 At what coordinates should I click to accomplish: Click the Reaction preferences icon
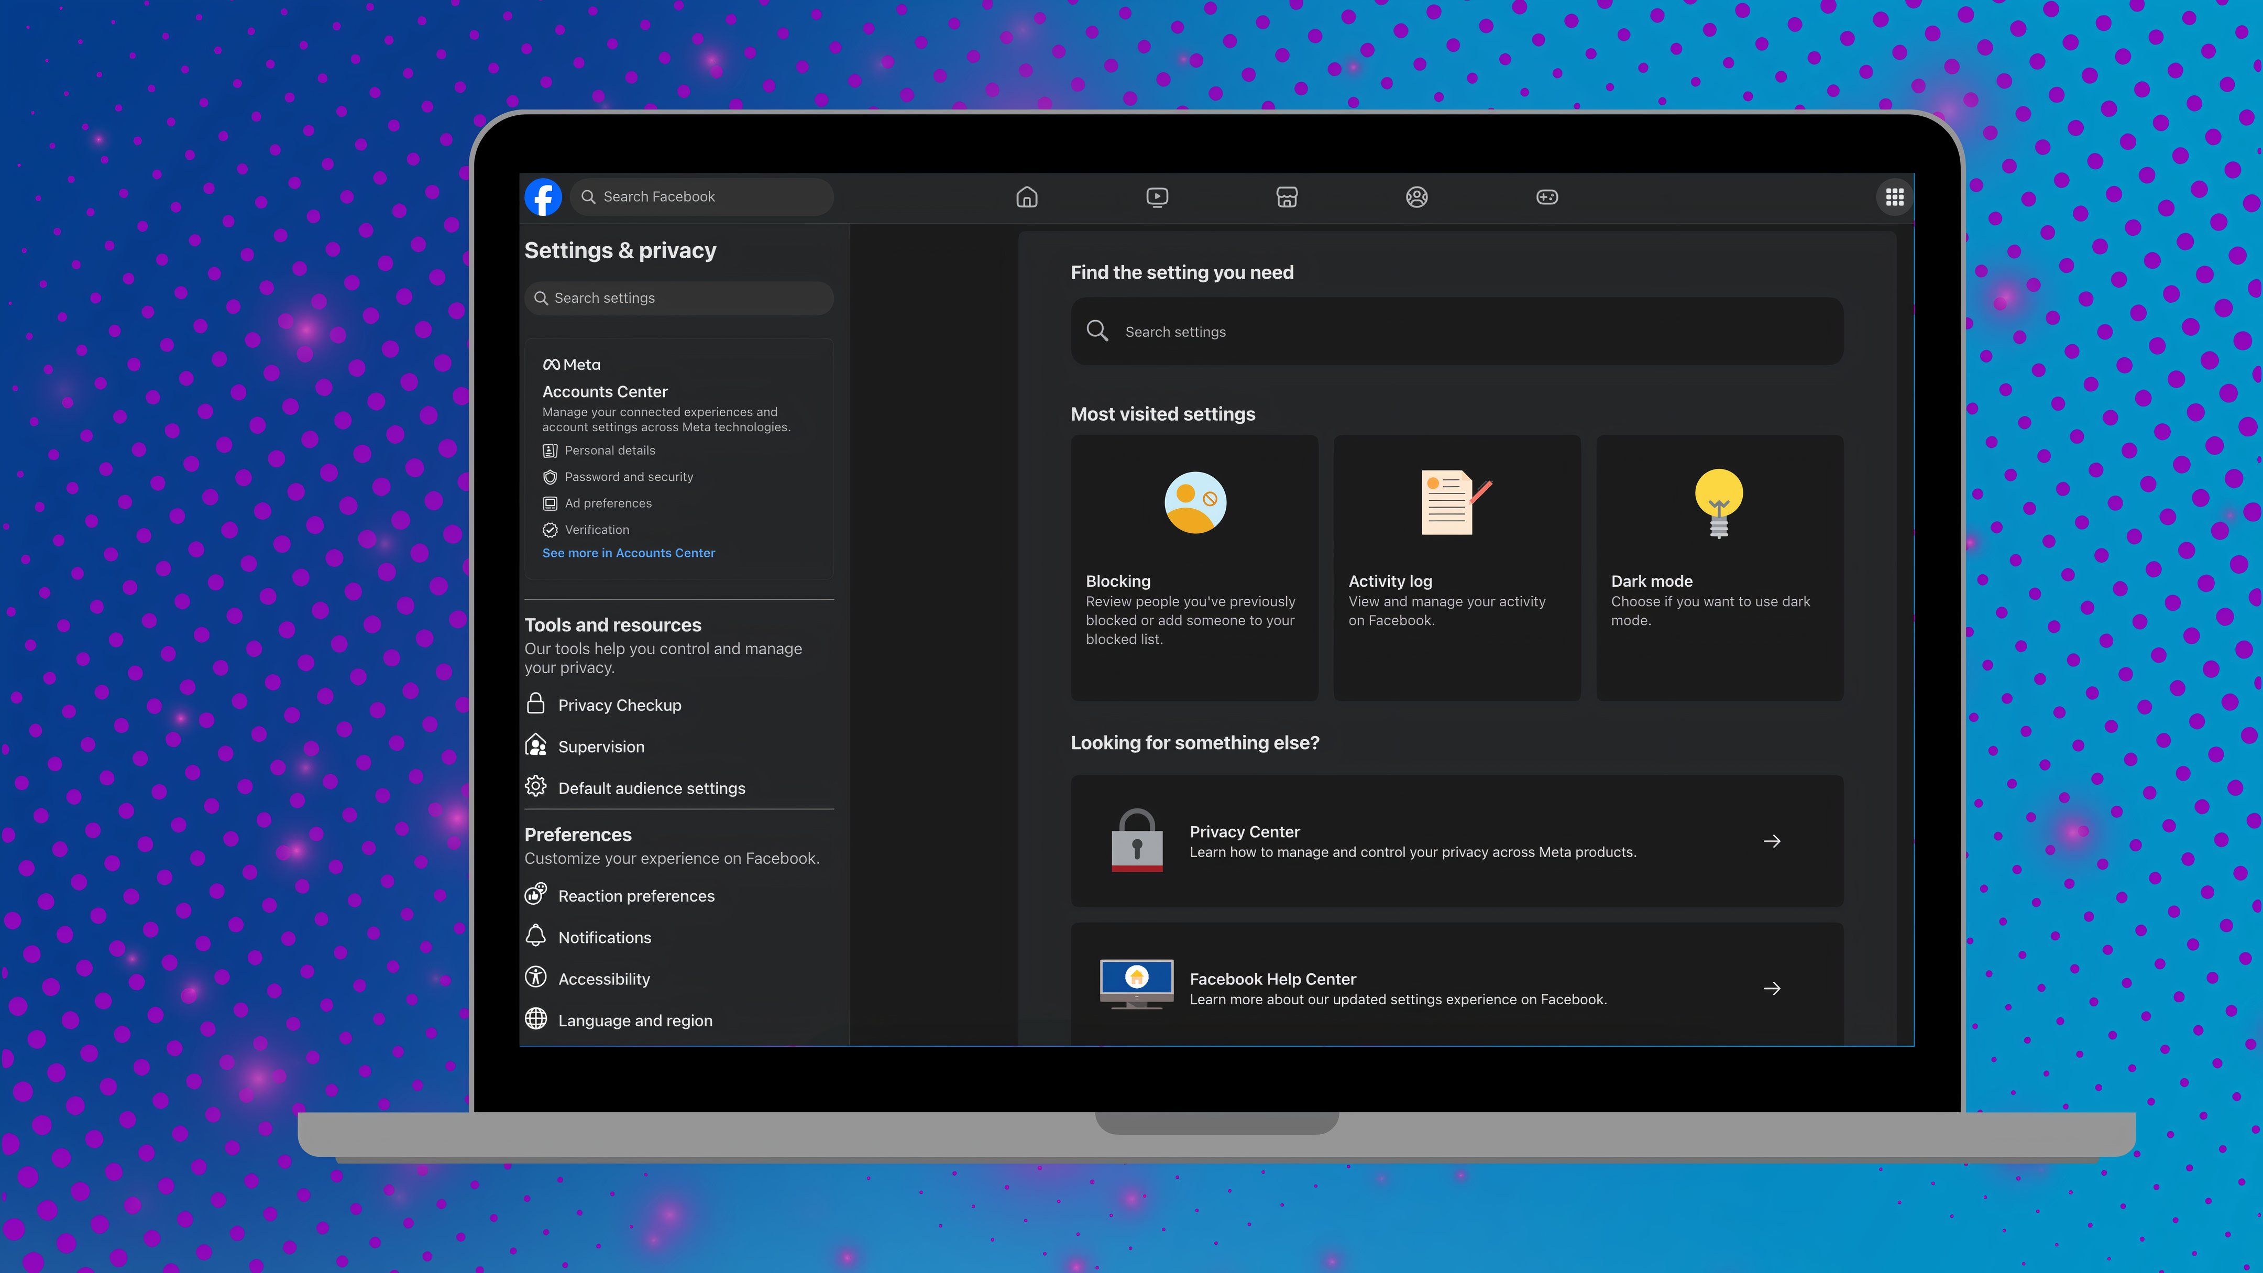535,894
